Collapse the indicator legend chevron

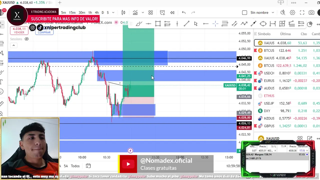(13, 45)
